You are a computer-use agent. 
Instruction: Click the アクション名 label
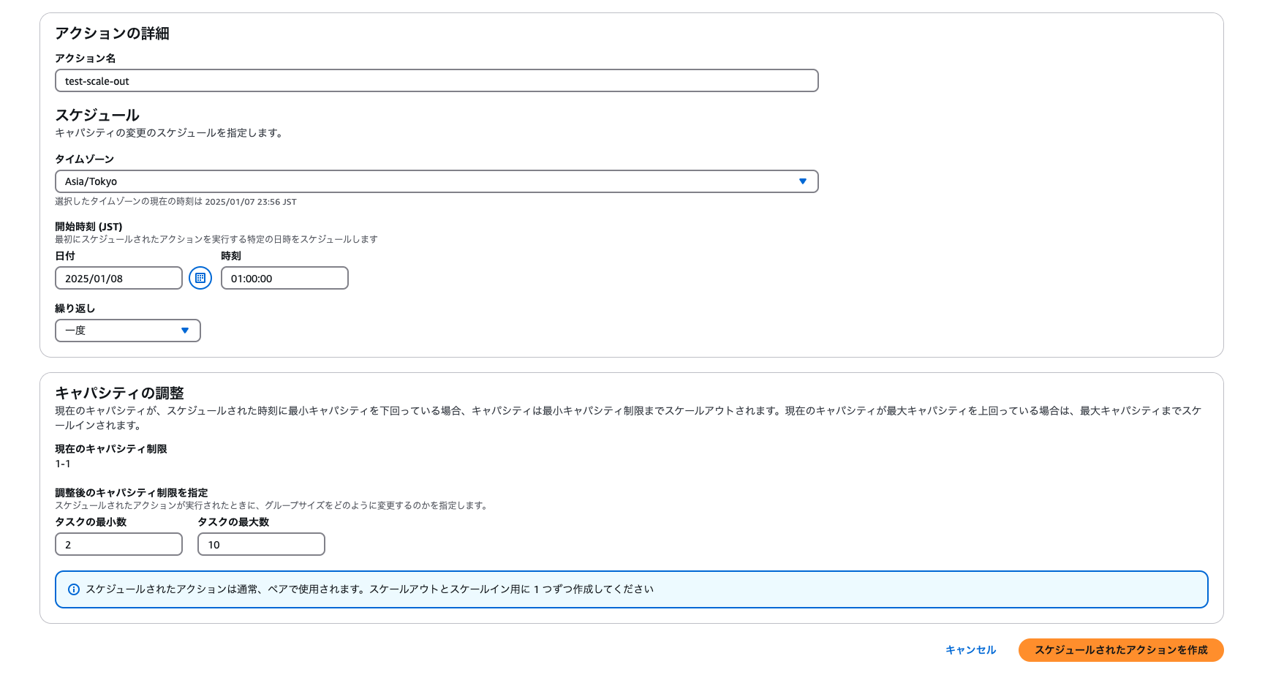[85, 58]
